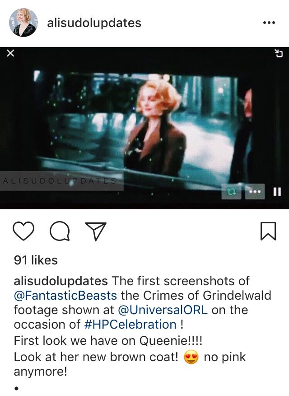The width and height of the screenshot is (289, 396).
Task: Open alisudolupdates profile picture
Action: pyautogui.click(x=23, y=23)
